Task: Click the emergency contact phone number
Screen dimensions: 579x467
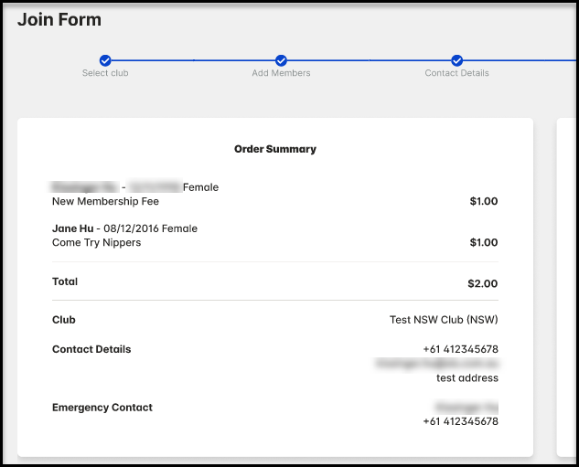Action: [460, 422]
